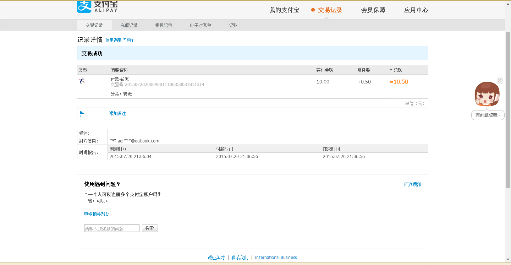
Task: Click the 添加备注 link
Action: pos(117,114)
